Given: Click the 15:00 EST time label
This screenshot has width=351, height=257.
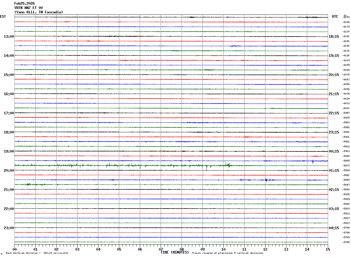Looking at the screenshot, I should pos(9,75).
